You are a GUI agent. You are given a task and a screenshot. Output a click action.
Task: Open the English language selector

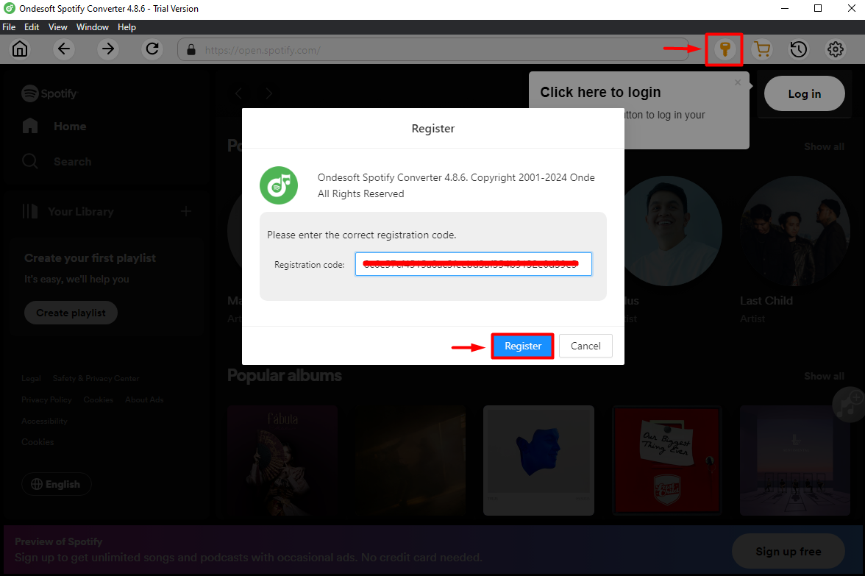[x=56, y=484]
